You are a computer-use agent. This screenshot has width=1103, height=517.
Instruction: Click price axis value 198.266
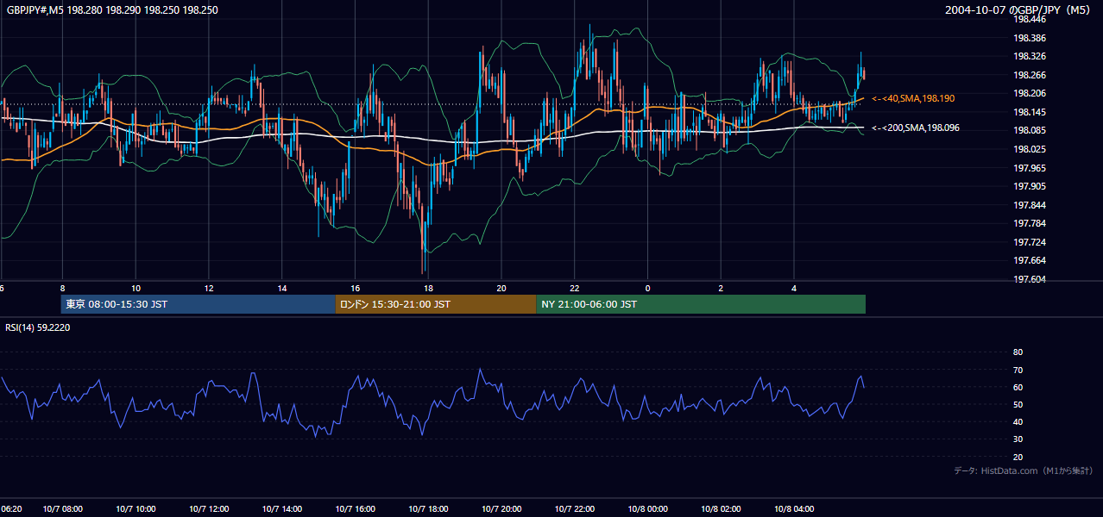tap(1030, 75)
